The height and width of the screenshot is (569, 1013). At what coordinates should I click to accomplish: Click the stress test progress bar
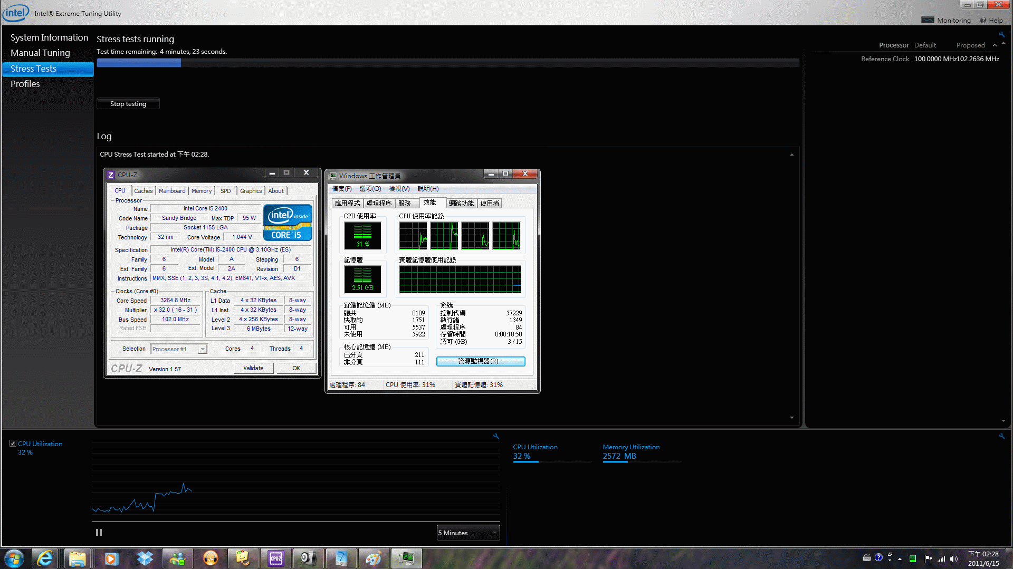click(x=448, y=63)
